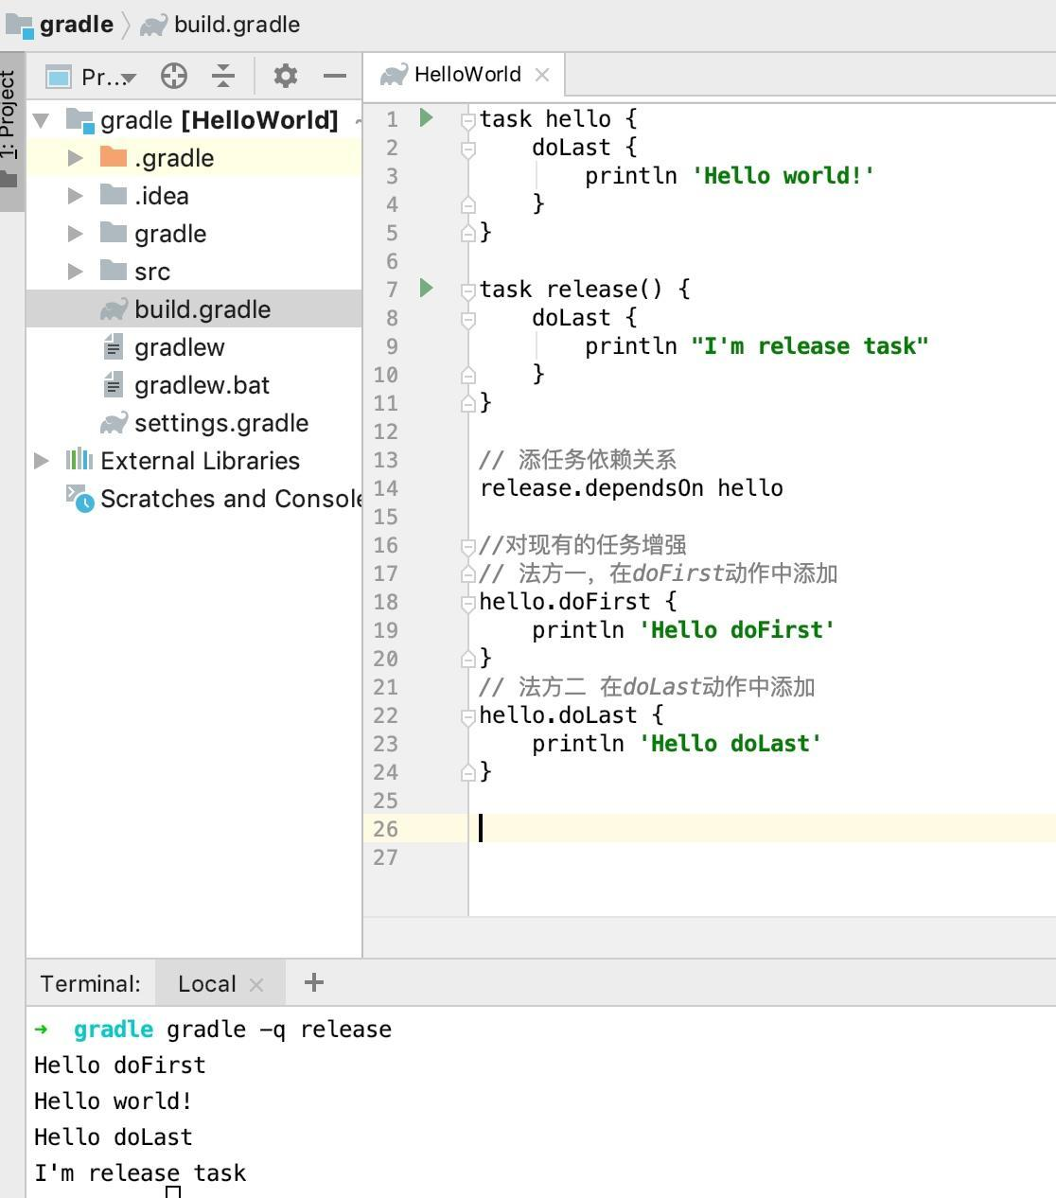1056x1198 pixels.
Task: Click the build.gradle elephant file icon
Action: [x=114, y=309]
